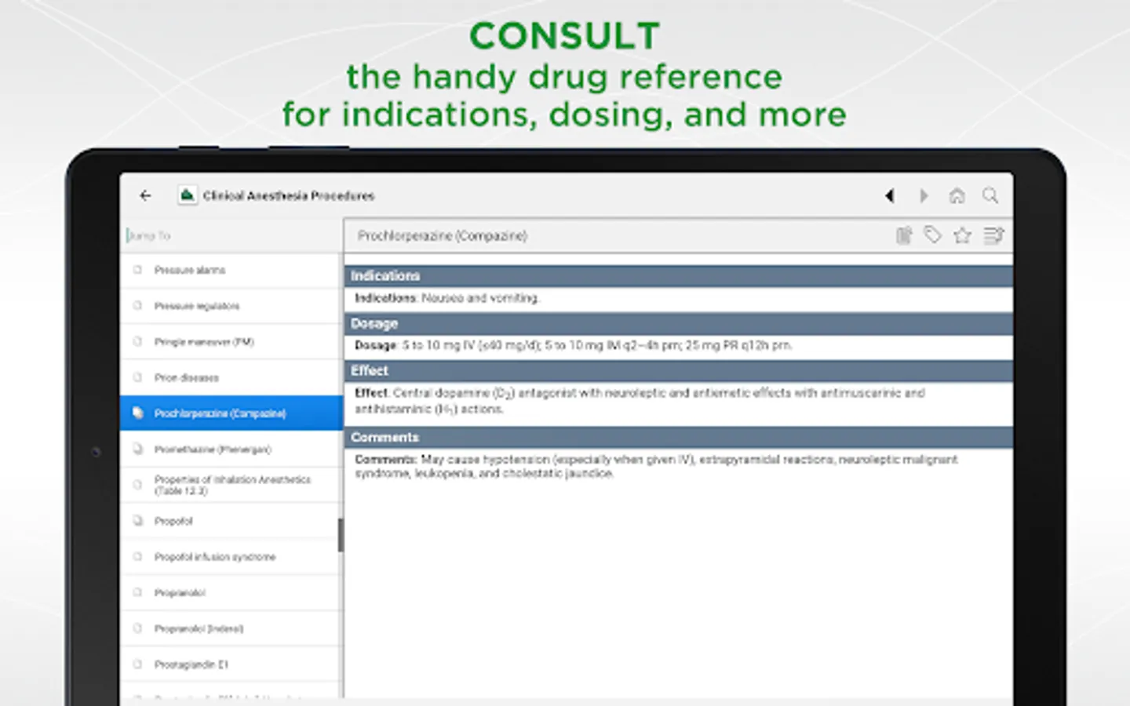Collapse the Effect section header
Viewport: 1130px width, 706px height.
coord(678,371)
